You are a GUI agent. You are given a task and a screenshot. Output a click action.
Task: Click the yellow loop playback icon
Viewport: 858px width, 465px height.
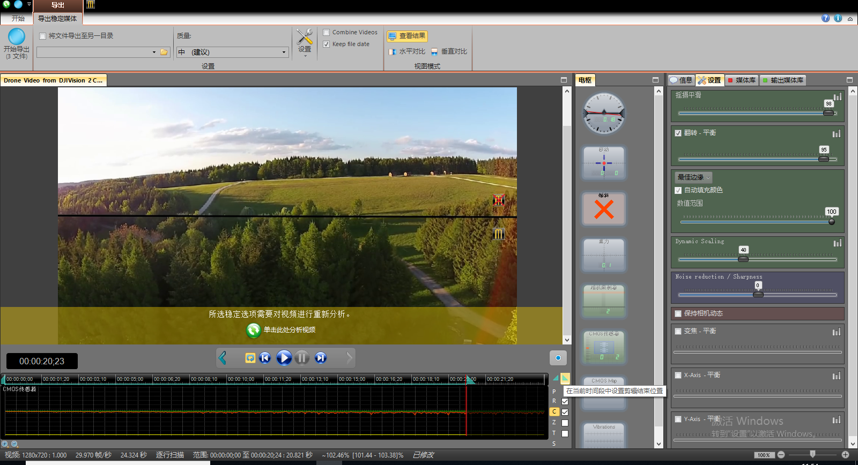pyautogui.click(x=250, y=358)
